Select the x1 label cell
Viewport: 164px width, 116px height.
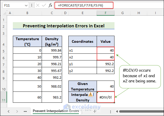(x=83, y=50)
